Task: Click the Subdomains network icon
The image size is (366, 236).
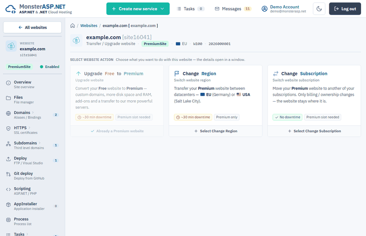Action: pos(8,144)
